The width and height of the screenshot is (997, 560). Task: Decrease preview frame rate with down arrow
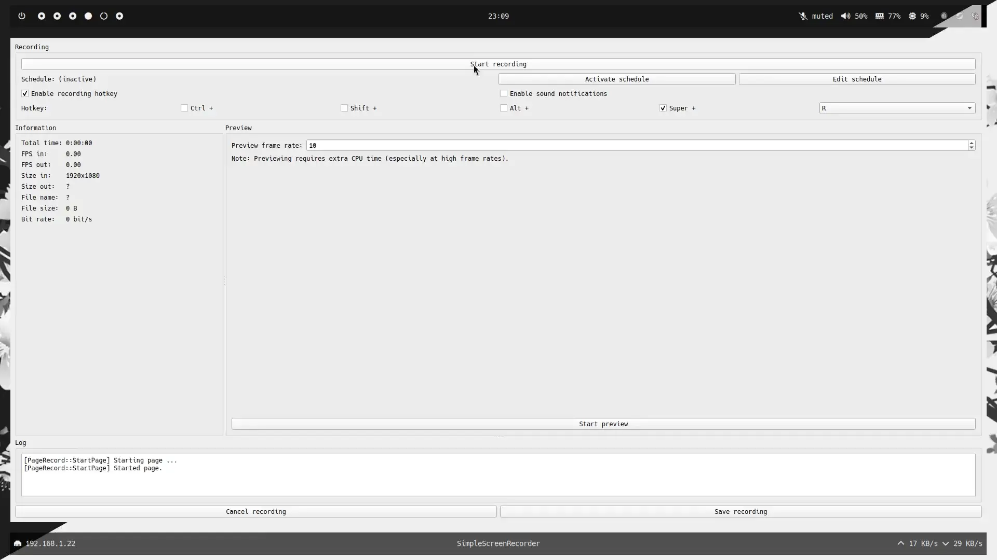point(971,148)
